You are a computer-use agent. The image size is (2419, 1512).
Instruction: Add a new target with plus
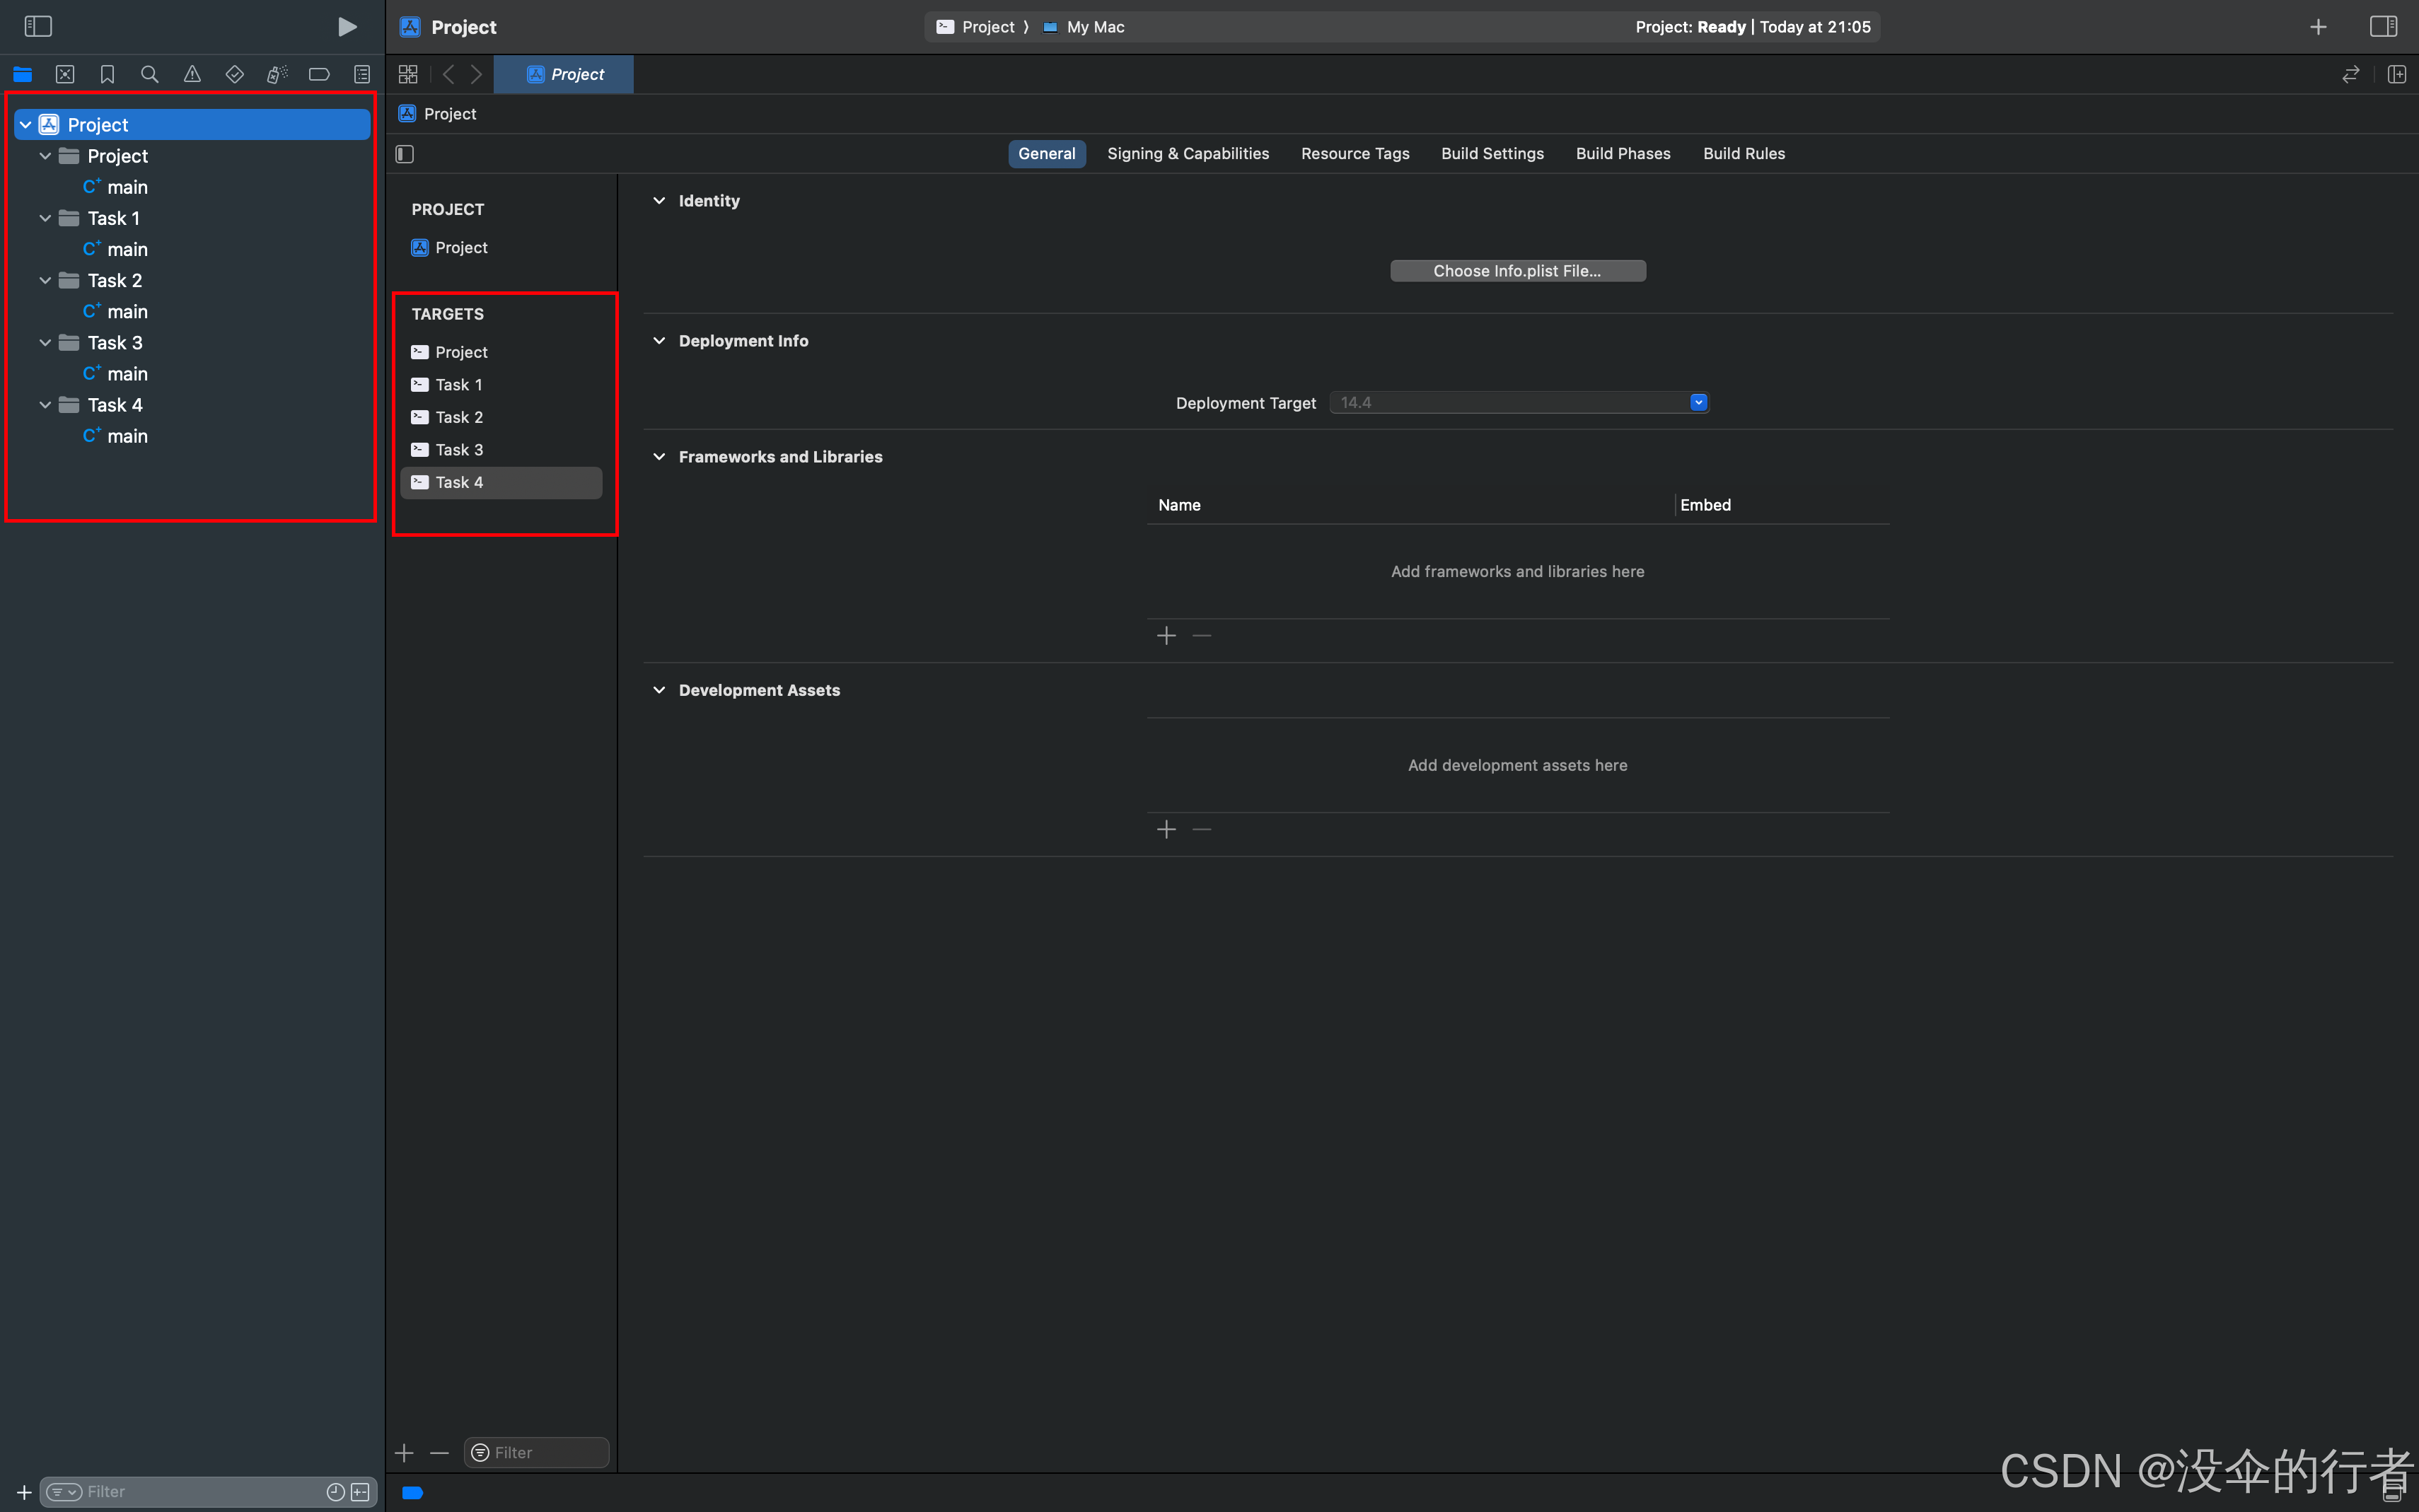click(x=404, y=1452)
